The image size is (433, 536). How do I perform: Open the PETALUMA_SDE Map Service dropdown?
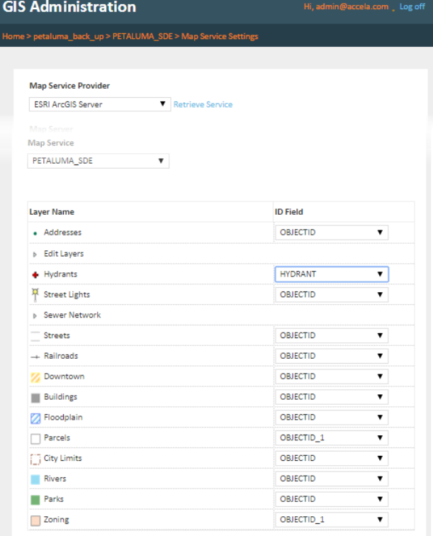tap(99, 161)
